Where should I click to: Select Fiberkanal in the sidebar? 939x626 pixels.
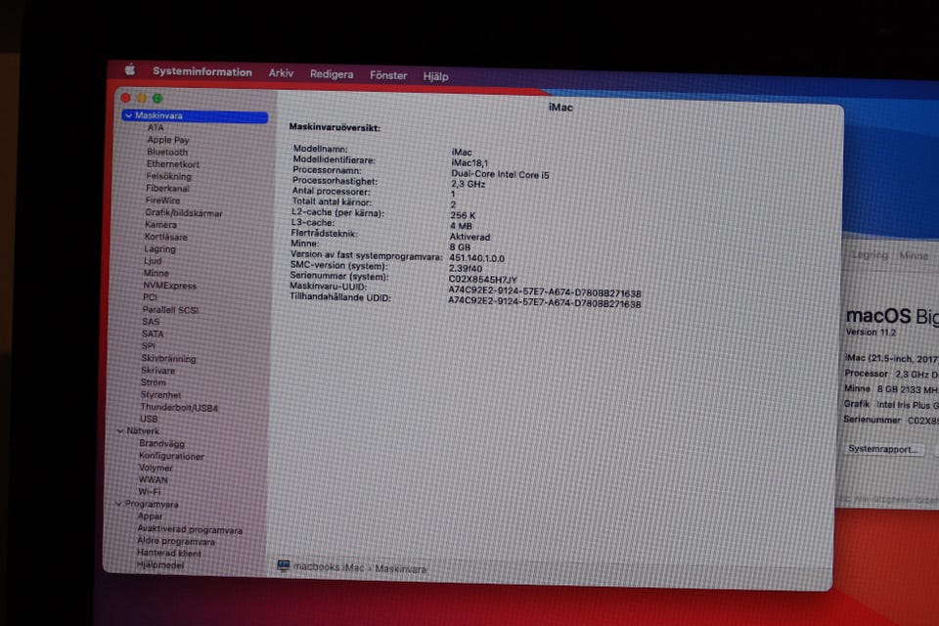(x=167, y=188)
